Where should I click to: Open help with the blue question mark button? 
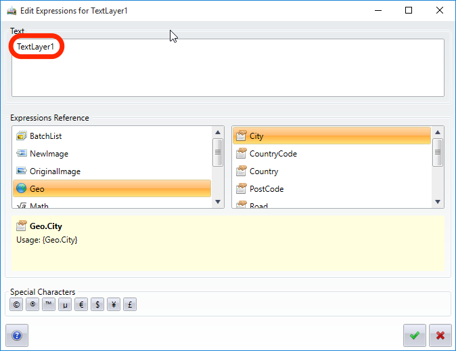point(17,335)
